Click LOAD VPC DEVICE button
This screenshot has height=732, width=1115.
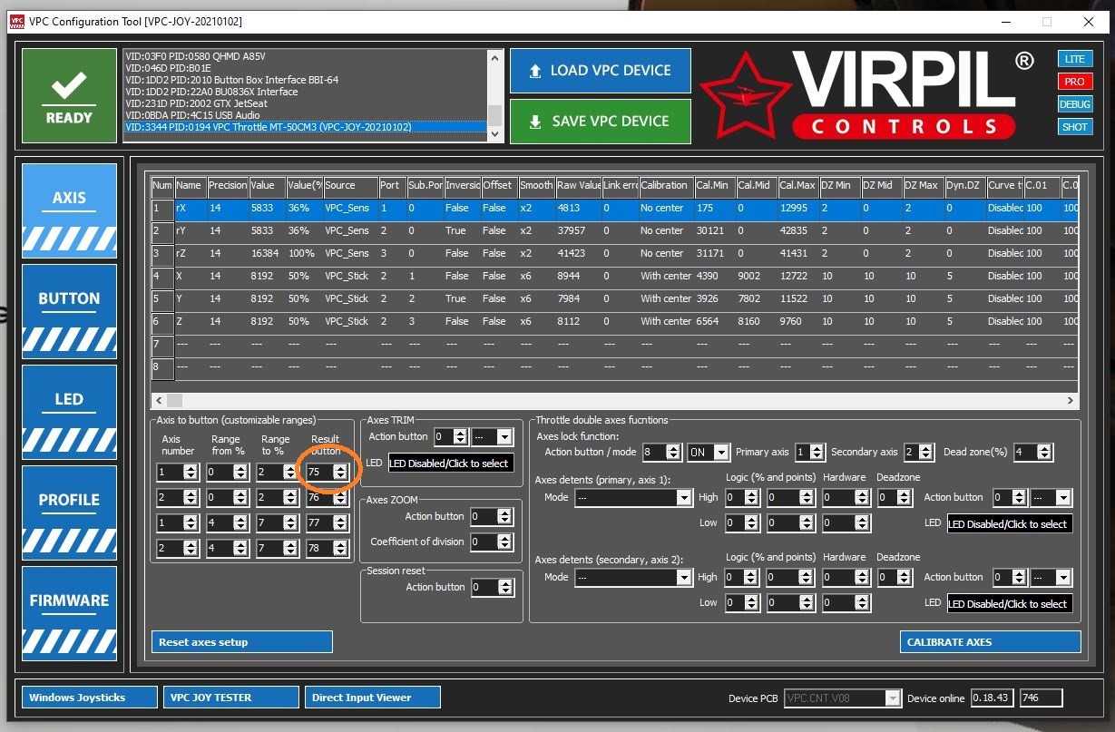pyautogui.click(x=601, y=71)
